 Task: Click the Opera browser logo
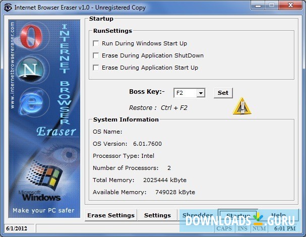point(31,36)
